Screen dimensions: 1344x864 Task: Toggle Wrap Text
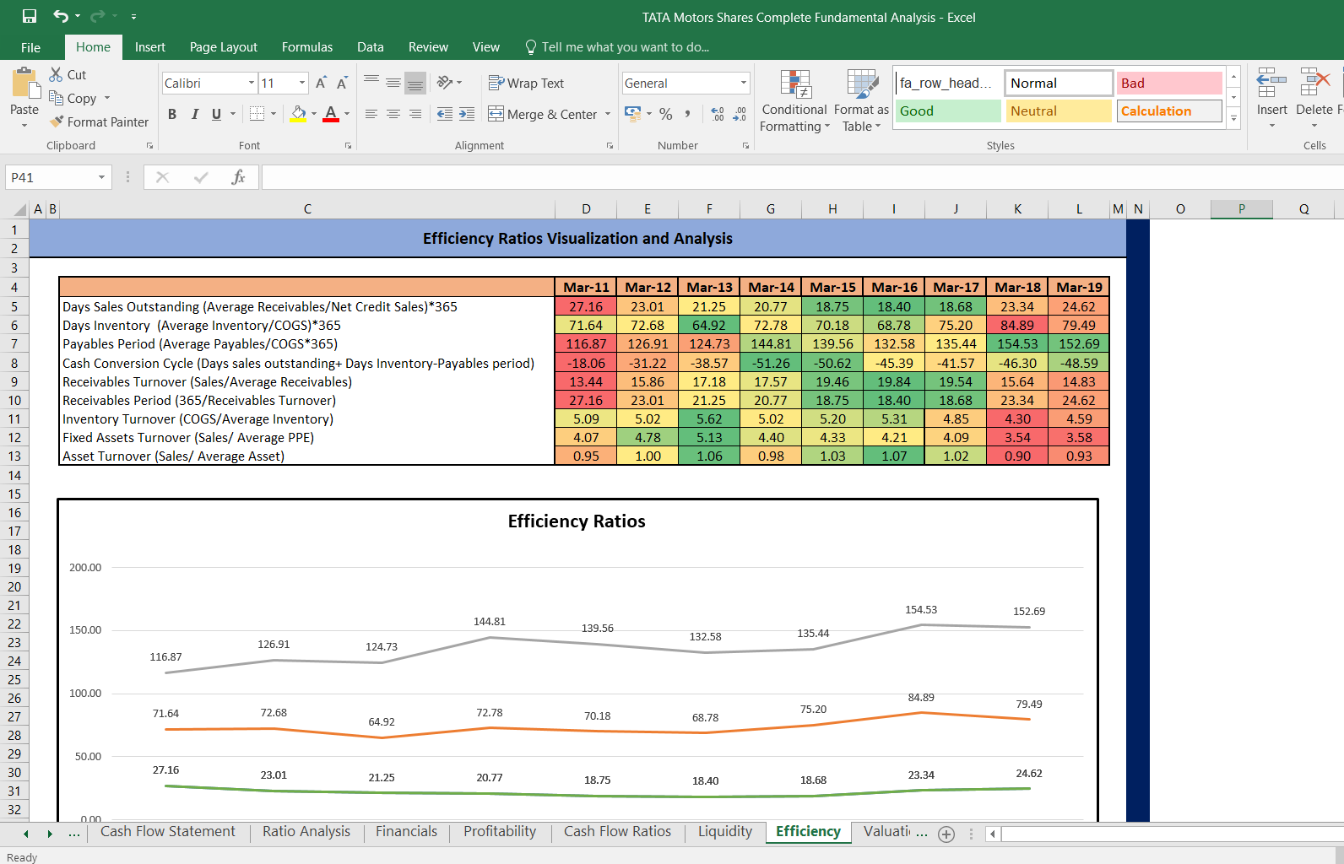[x=526, y=83]
